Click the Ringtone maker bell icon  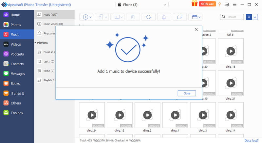(x=164, y=17)
